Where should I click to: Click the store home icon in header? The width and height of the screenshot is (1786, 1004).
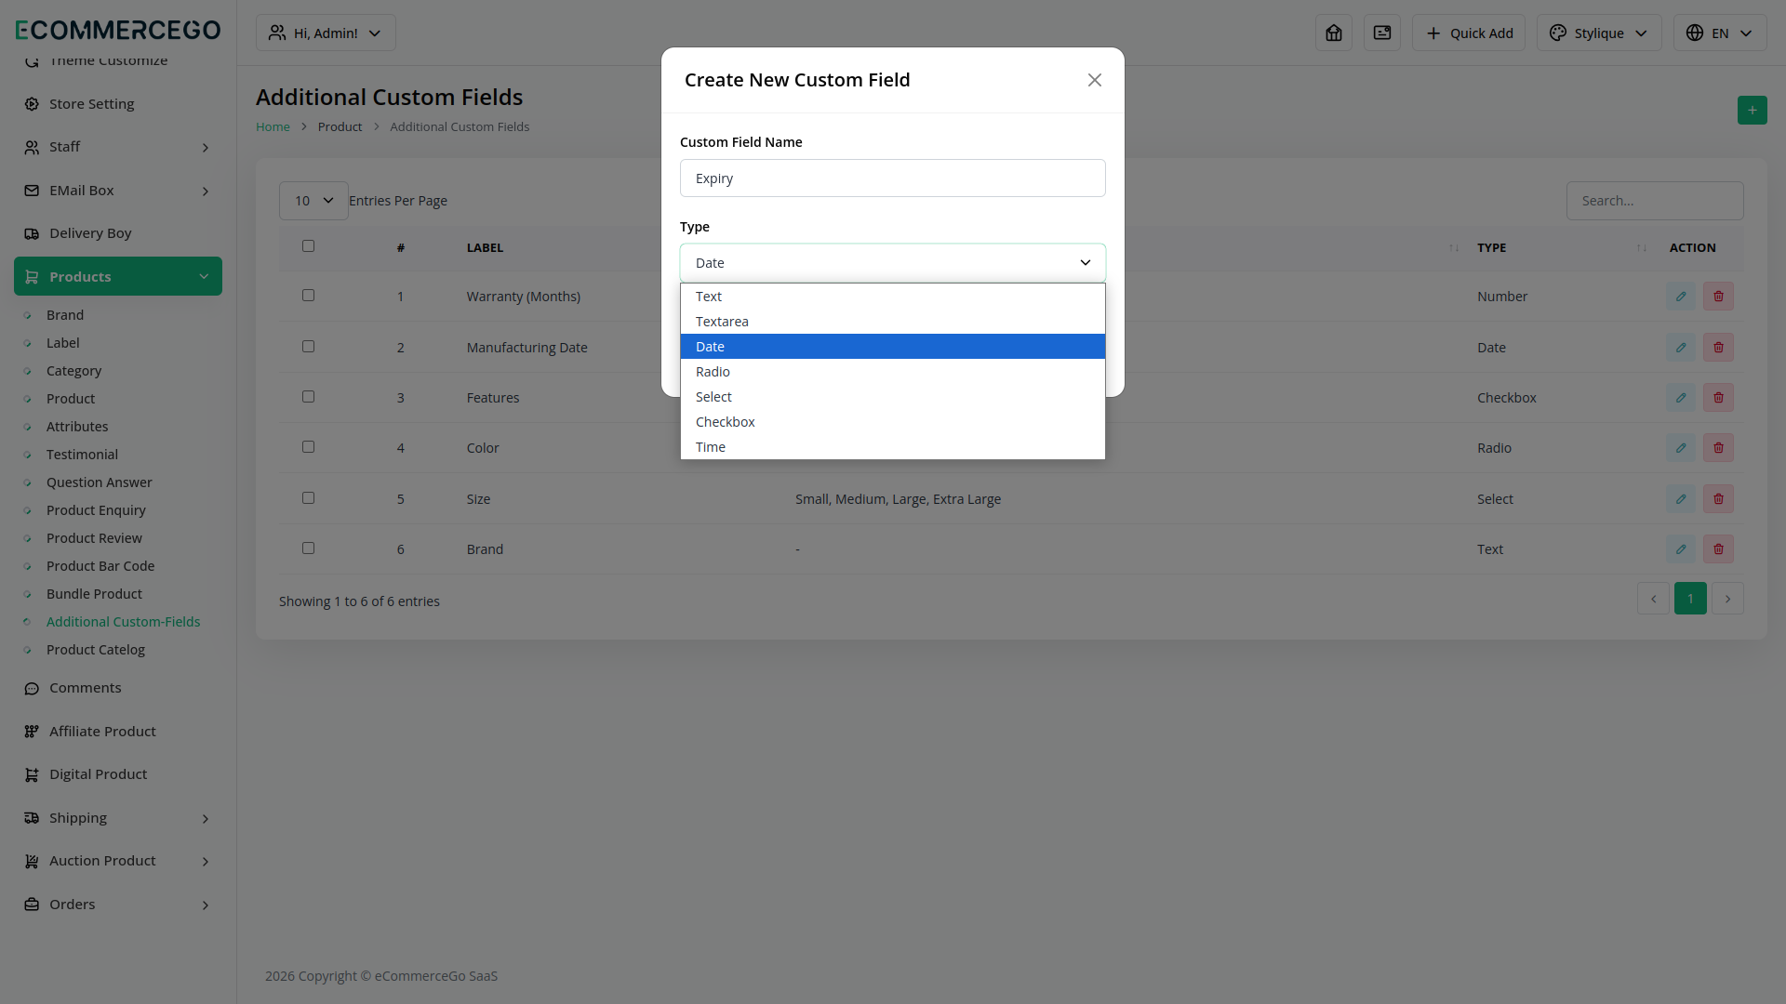1334,33
